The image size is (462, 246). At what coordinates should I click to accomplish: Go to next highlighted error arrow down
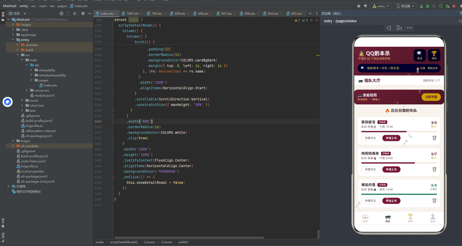click(317, 20)
